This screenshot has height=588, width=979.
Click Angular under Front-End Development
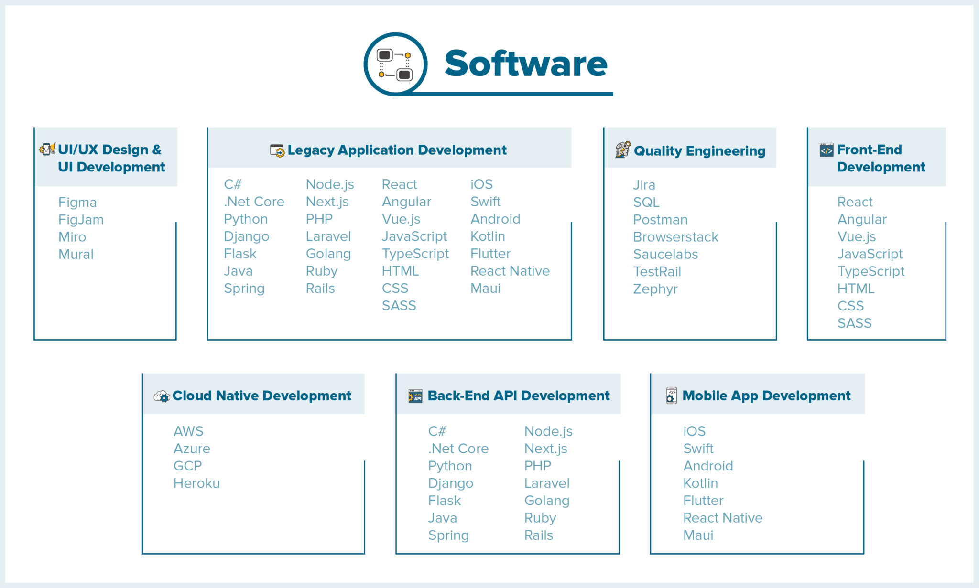[x=862, y=220]
